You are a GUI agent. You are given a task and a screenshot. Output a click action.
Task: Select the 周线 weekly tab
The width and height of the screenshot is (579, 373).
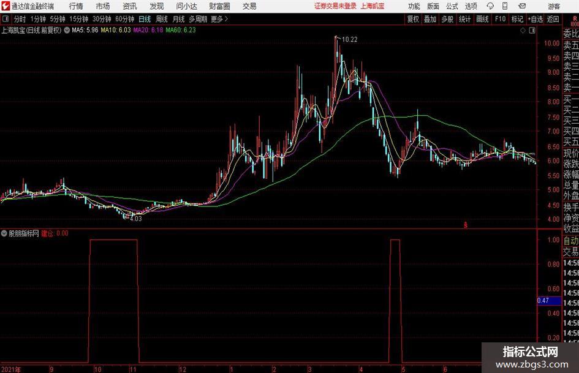click(x=161, y=19)
